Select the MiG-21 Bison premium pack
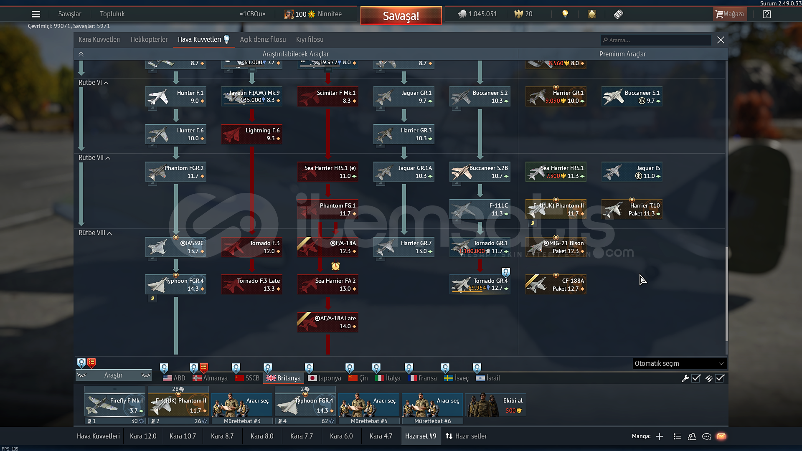 coord(556,247)
